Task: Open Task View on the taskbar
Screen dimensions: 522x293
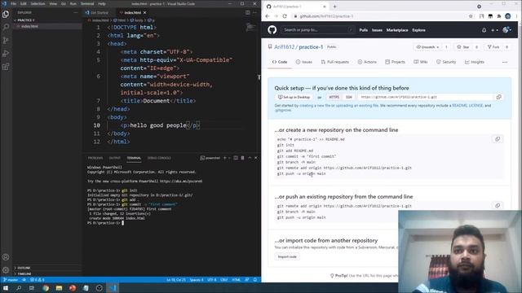Action: (32, 288)
